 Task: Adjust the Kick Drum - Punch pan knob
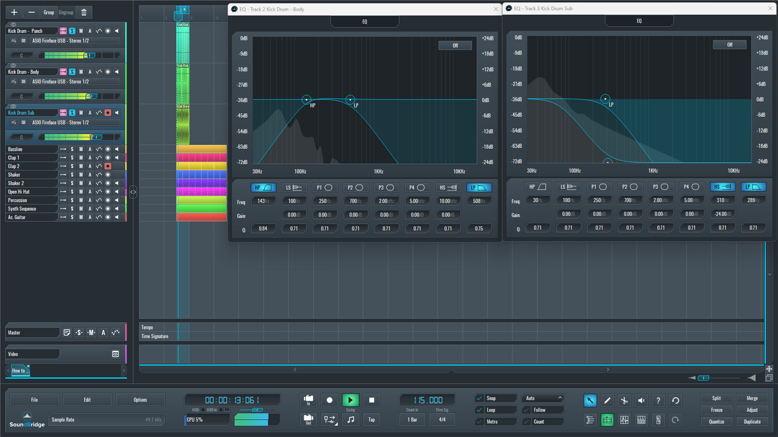pyautogui.click(x=21, y=55)
